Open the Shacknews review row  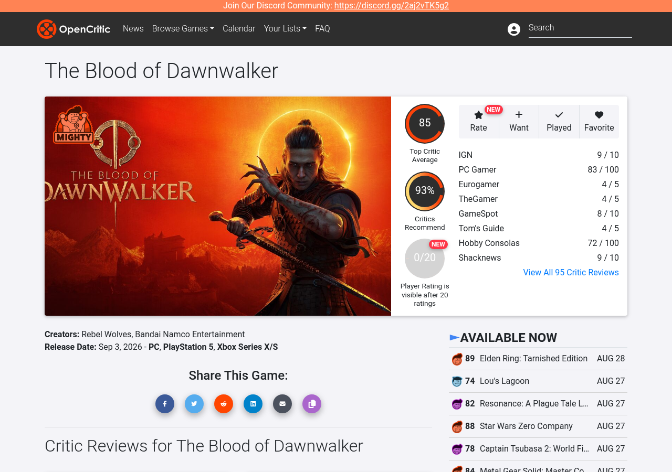coord(539,258)
